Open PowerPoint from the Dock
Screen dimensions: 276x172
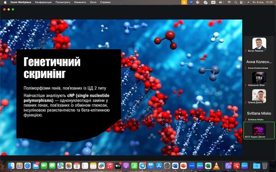184,166
